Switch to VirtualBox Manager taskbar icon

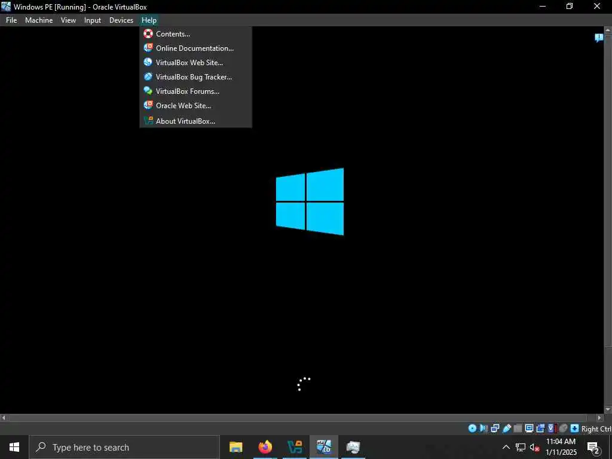click(295, 447)
